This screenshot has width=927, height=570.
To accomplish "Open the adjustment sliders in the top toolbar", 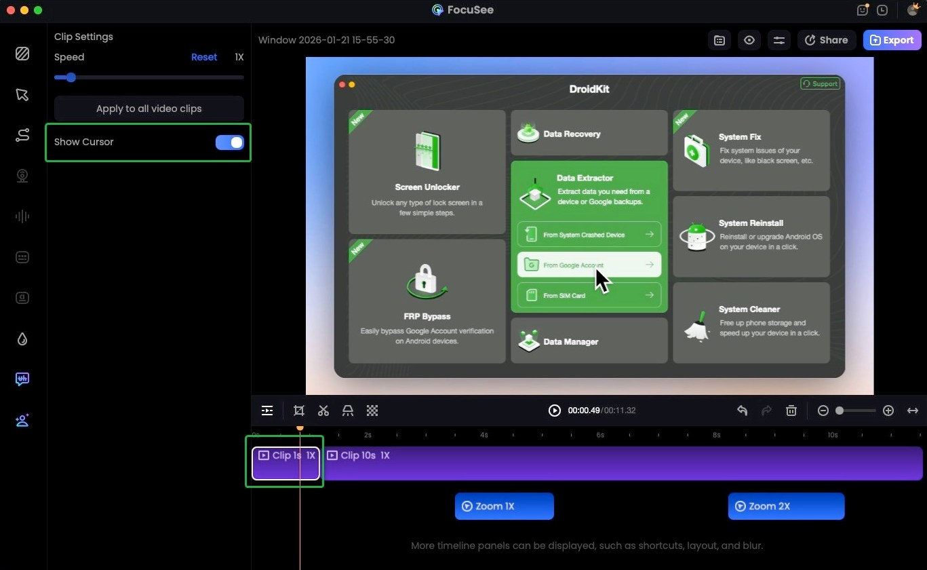I will (x=778, y=40).
